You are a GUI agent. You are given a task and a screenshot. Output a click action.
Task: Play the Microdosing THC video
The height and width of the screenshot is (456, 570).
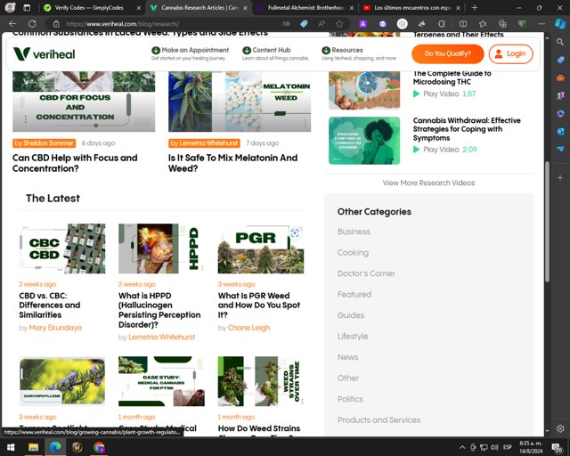coord(444,94)
